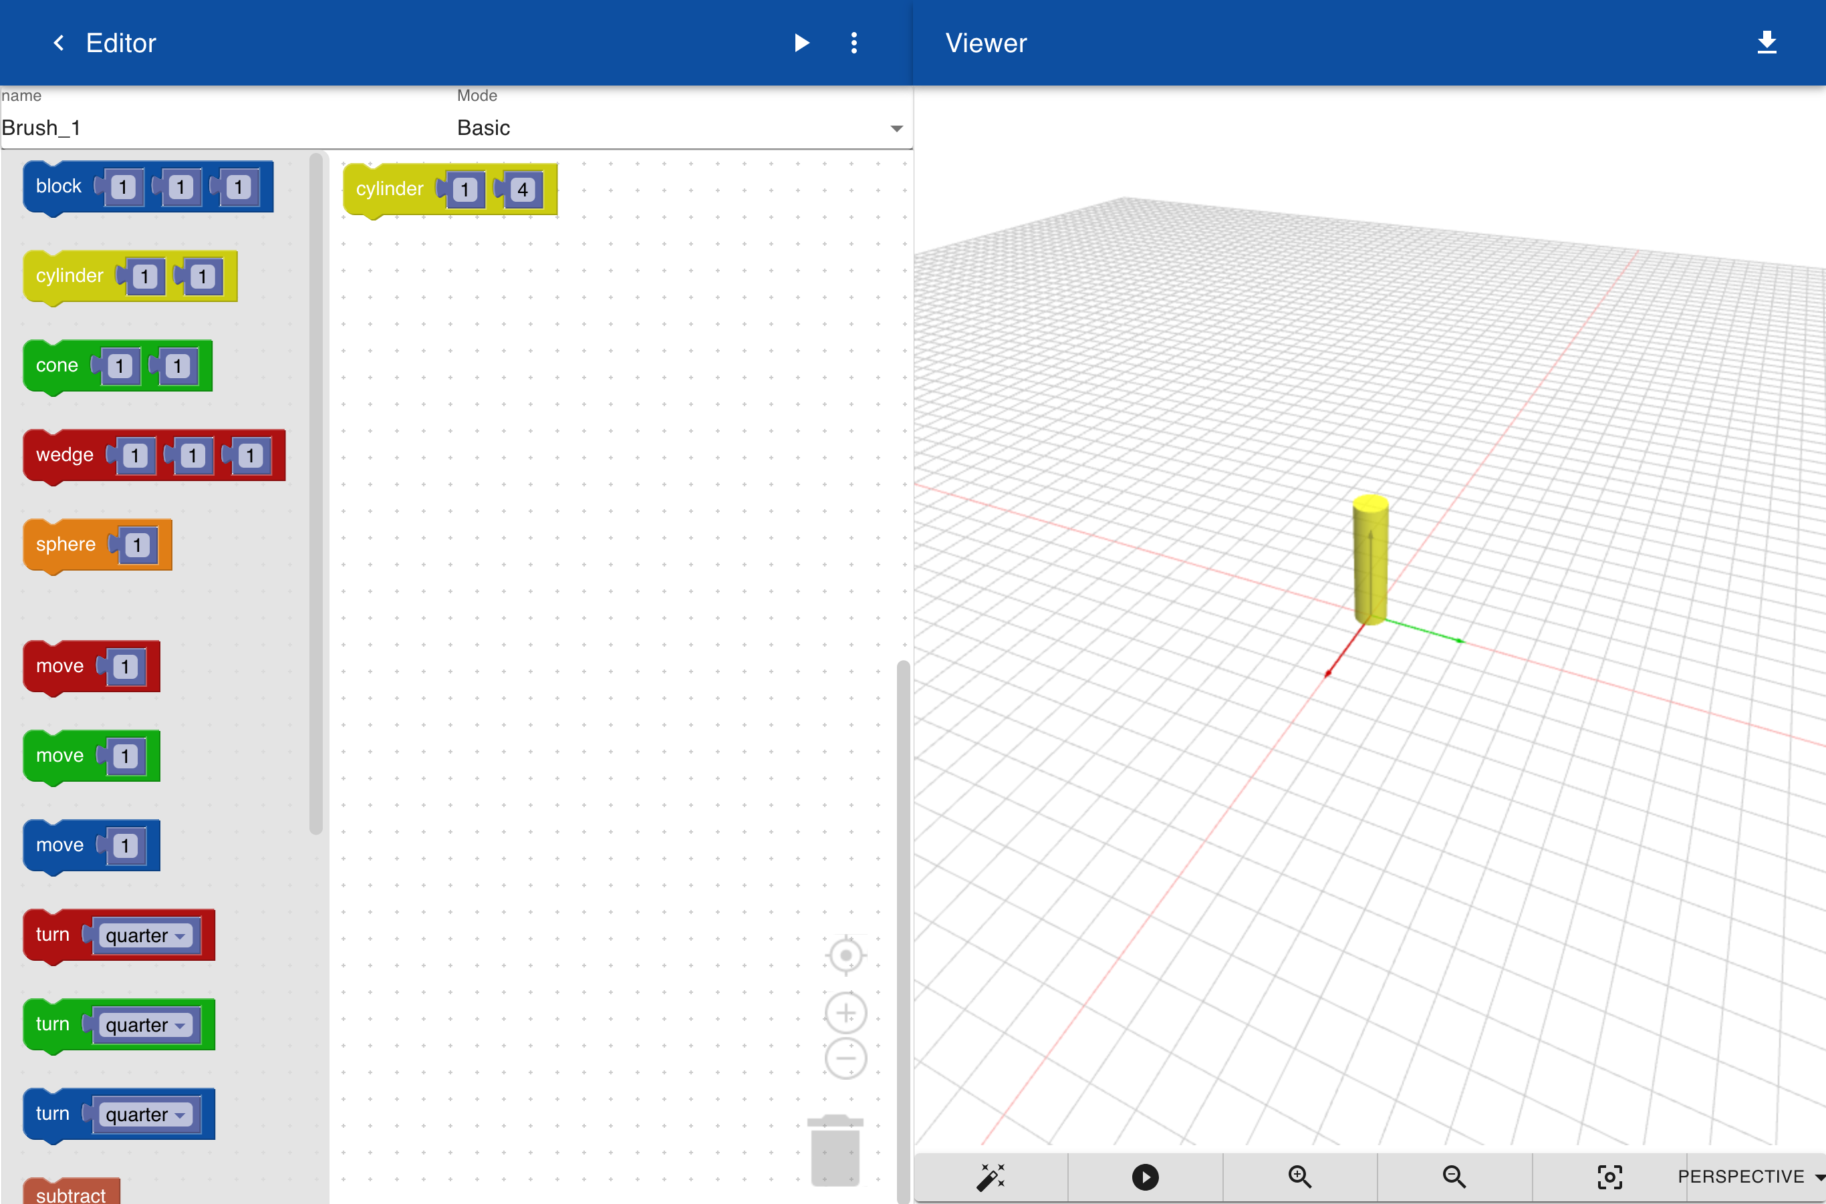Image resolution: width=1826 pixels, height=1204 pixels.
Task: Fit the model to view with focus icon
Action: [1609, 1177]
